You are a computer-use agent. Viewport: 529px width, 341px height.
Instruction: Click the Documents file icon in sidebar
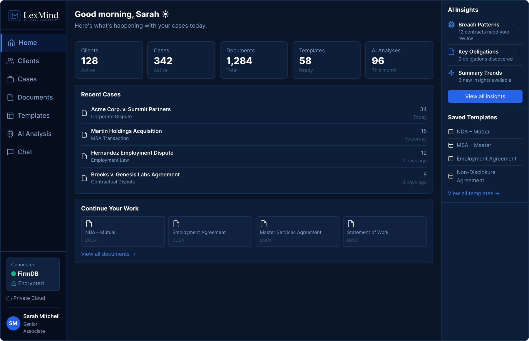pos(10,97)
